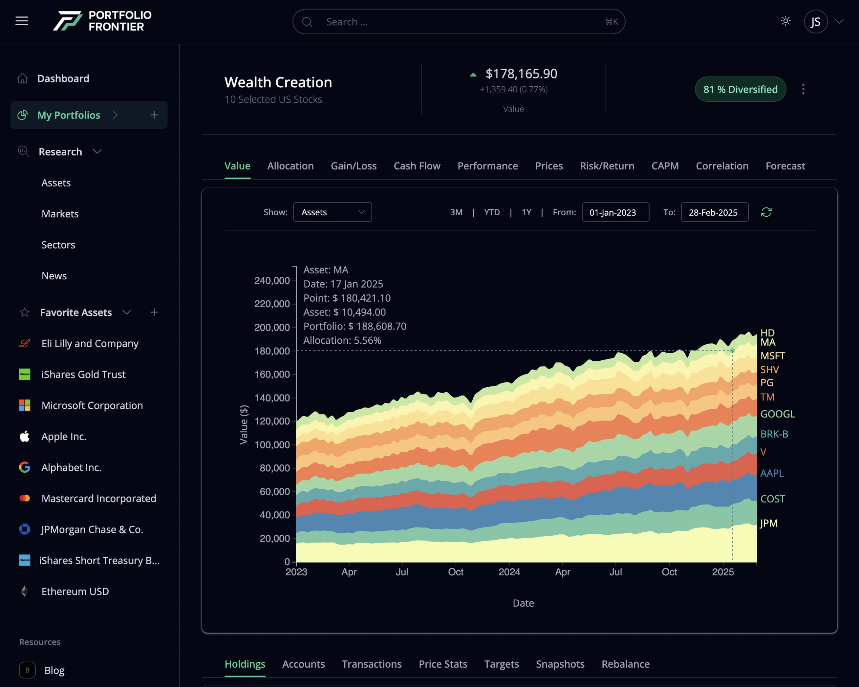Toggle the light/dark theme sun icon
Image resolution: width=859 pixels, height=687 pixels.
(786, 21)
